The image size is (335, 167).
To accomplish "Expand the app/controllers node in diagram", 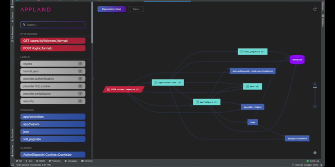I will coord(156,82).
